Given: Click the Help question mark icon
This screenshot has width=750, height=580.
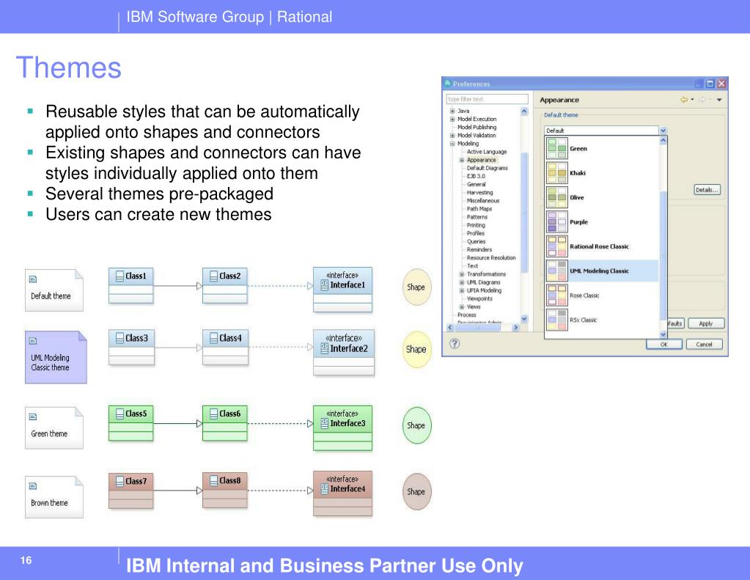Looking at the screenshot, I should coord(455,343).
